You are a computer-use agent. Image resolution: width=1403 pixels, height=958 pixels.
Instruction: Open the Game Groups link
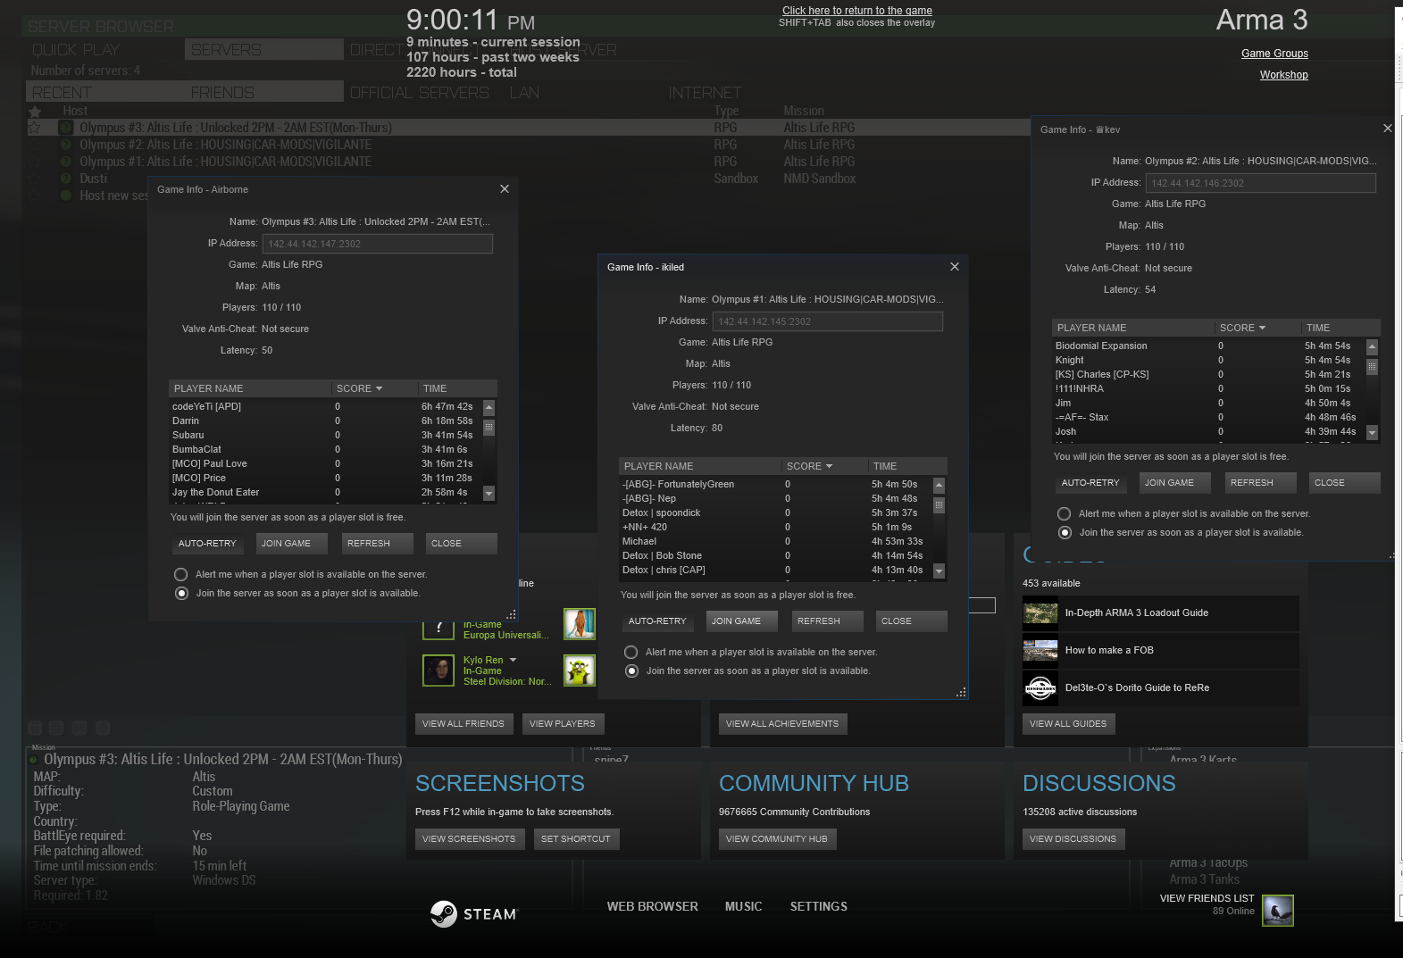coord(1274,54)
